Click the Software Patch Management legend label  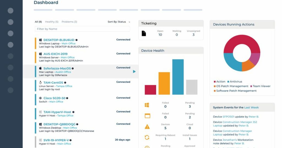(x=236, y=91)
